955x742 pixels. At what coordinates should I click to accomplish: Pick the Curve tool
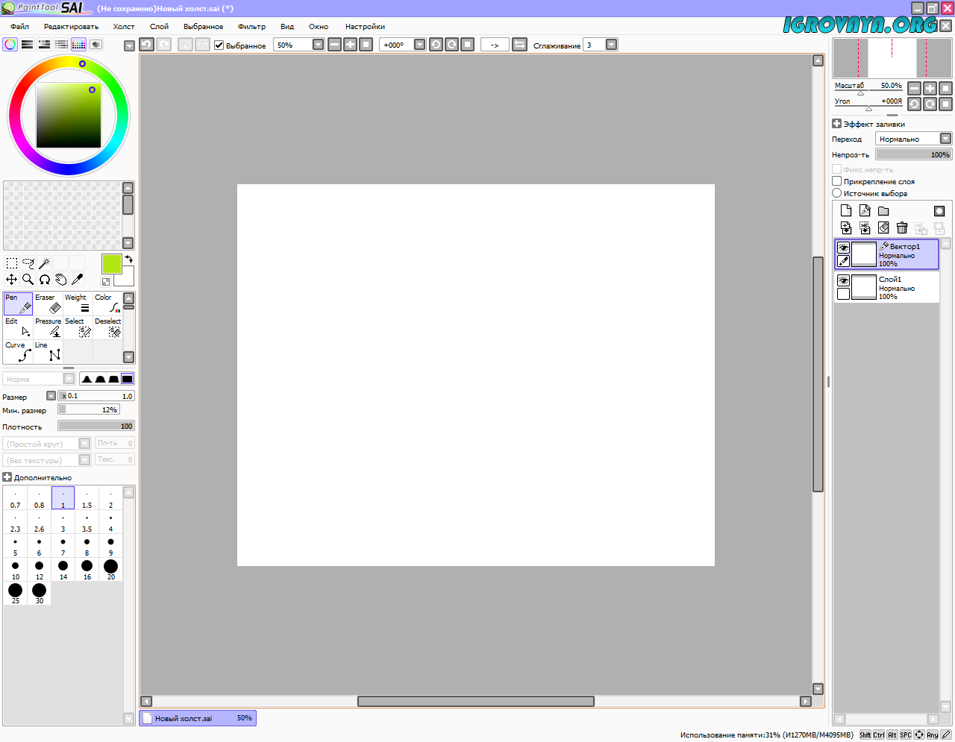(19, 351)
